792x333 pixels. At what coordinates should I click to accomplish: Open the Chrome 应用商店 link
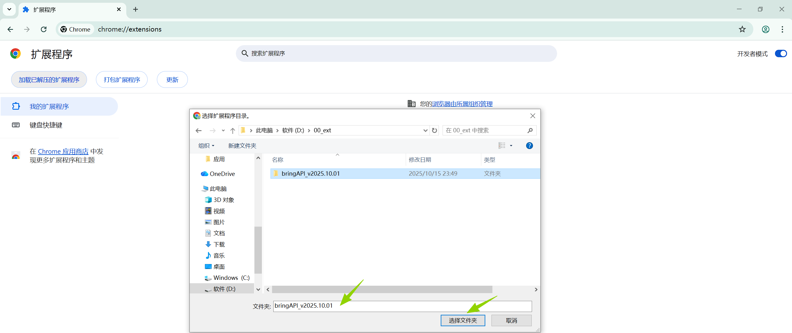[63, 152]
